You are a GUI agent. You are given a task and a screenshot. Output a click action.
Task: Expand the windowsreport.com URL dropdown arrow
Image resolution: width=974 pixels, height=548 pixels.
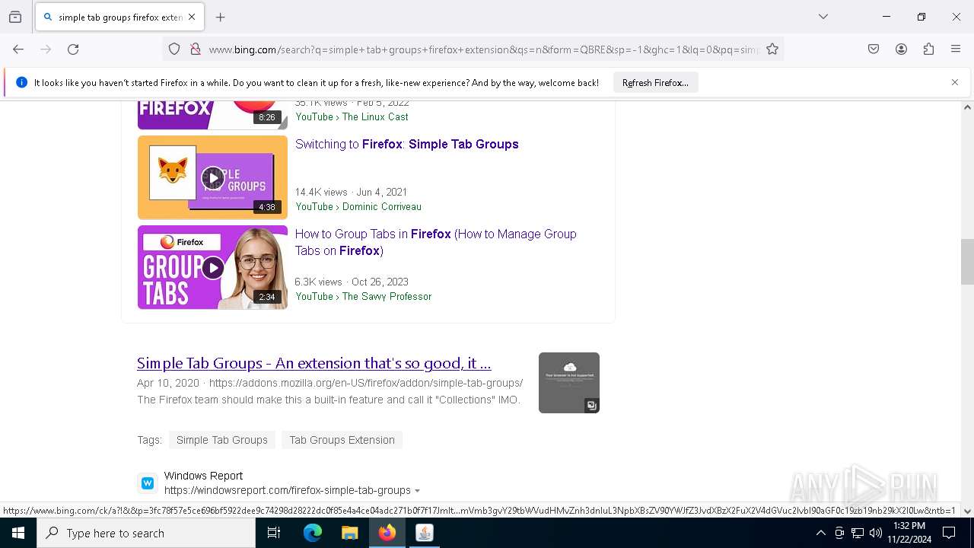(x=417, y=491)
